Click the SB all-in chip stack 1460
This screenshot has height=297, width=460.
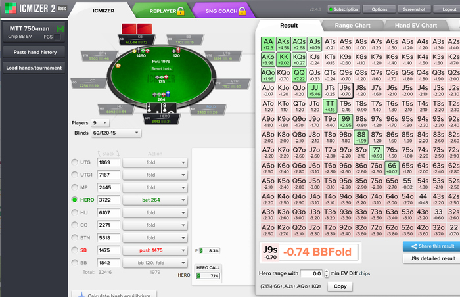(x=141, y=51)
